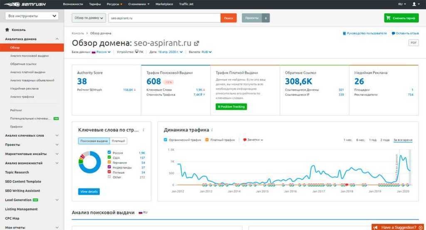Uncheck the Германия checkbox in legend

pos(109,163)
